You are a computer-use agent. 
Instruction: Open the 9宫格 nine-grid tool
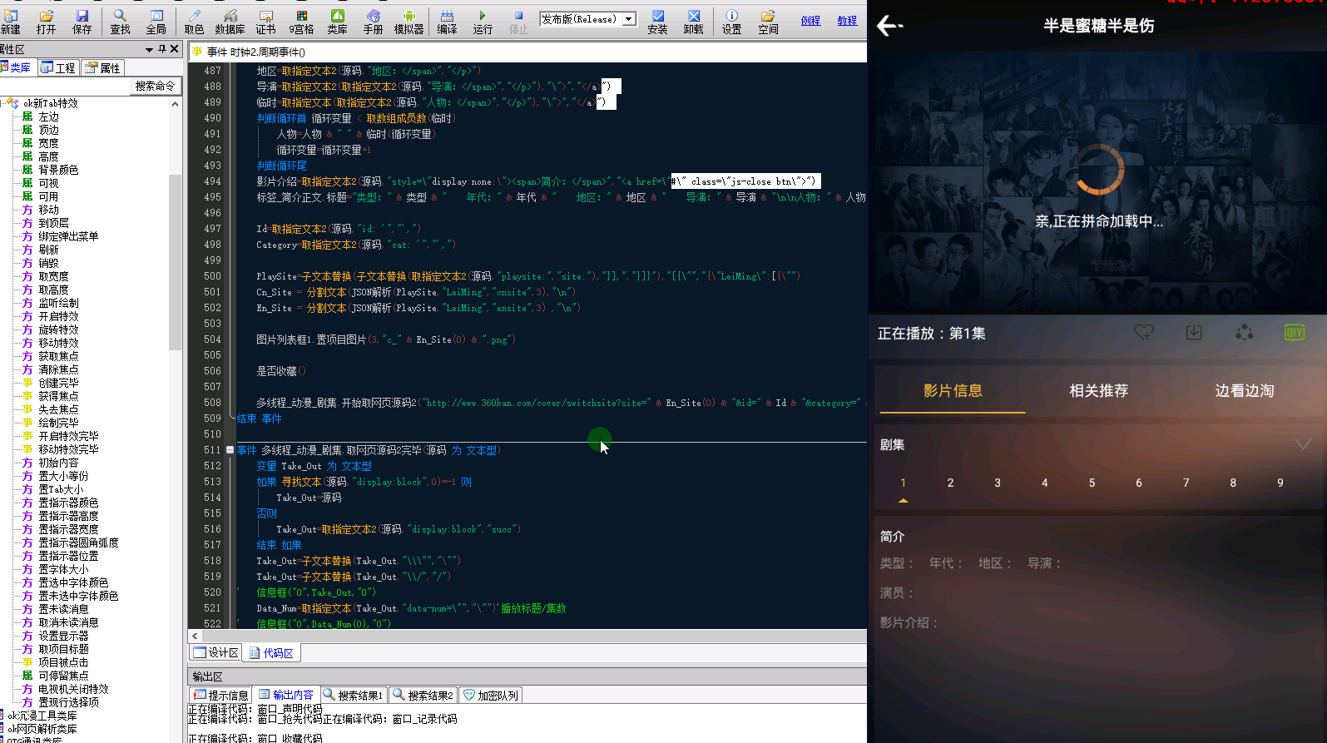click(302, 22)
